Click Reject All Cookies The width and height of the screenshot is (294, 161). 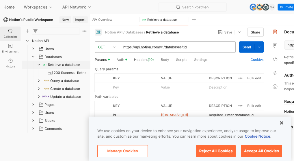[216, 151]
